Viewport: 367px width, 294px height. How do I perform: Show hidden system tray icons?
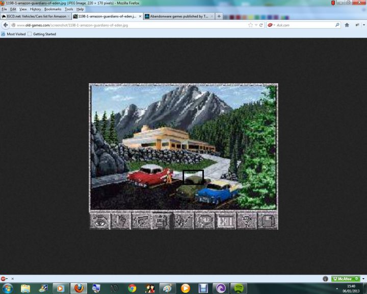[x=336, y=289]
